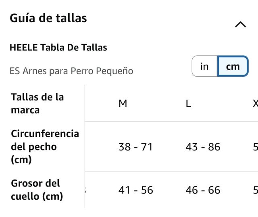258x217 pixels.
Task: Click the 46 - 66 neck value
Action: pos(203,190)
